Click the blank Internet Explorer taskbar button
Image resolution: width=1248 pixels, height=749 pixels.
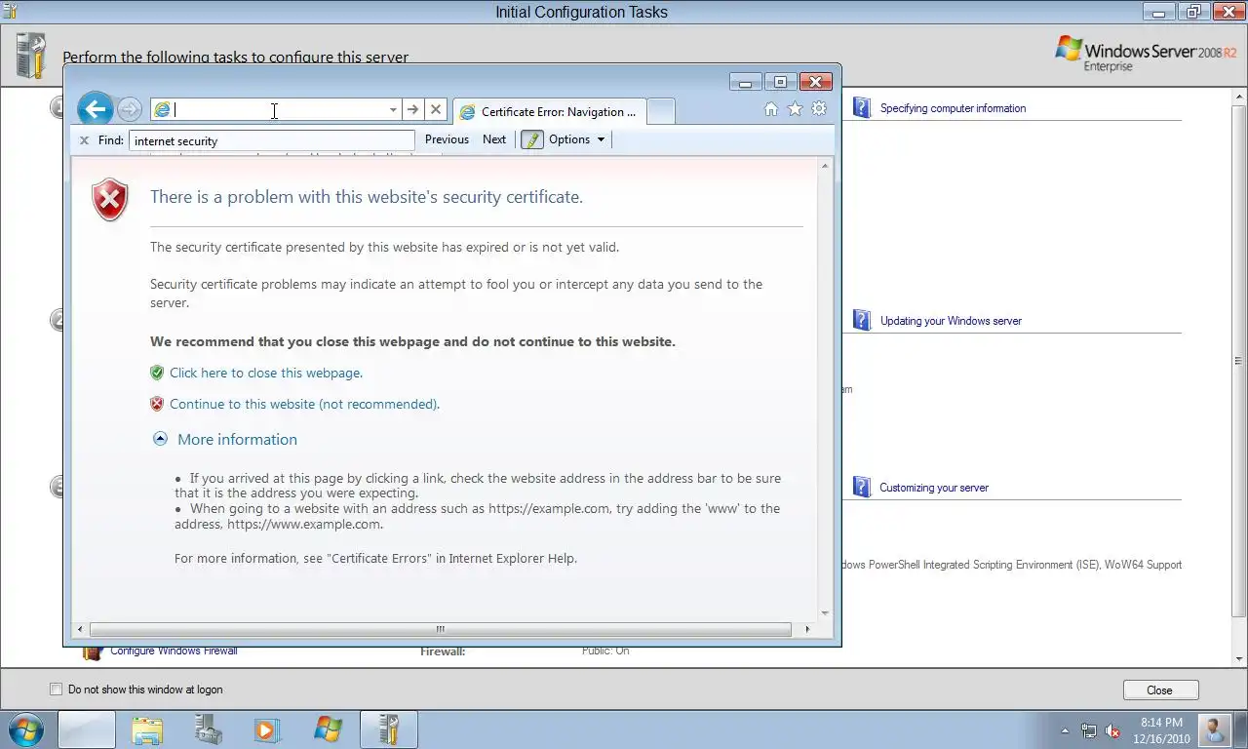(x=87, y=729)
